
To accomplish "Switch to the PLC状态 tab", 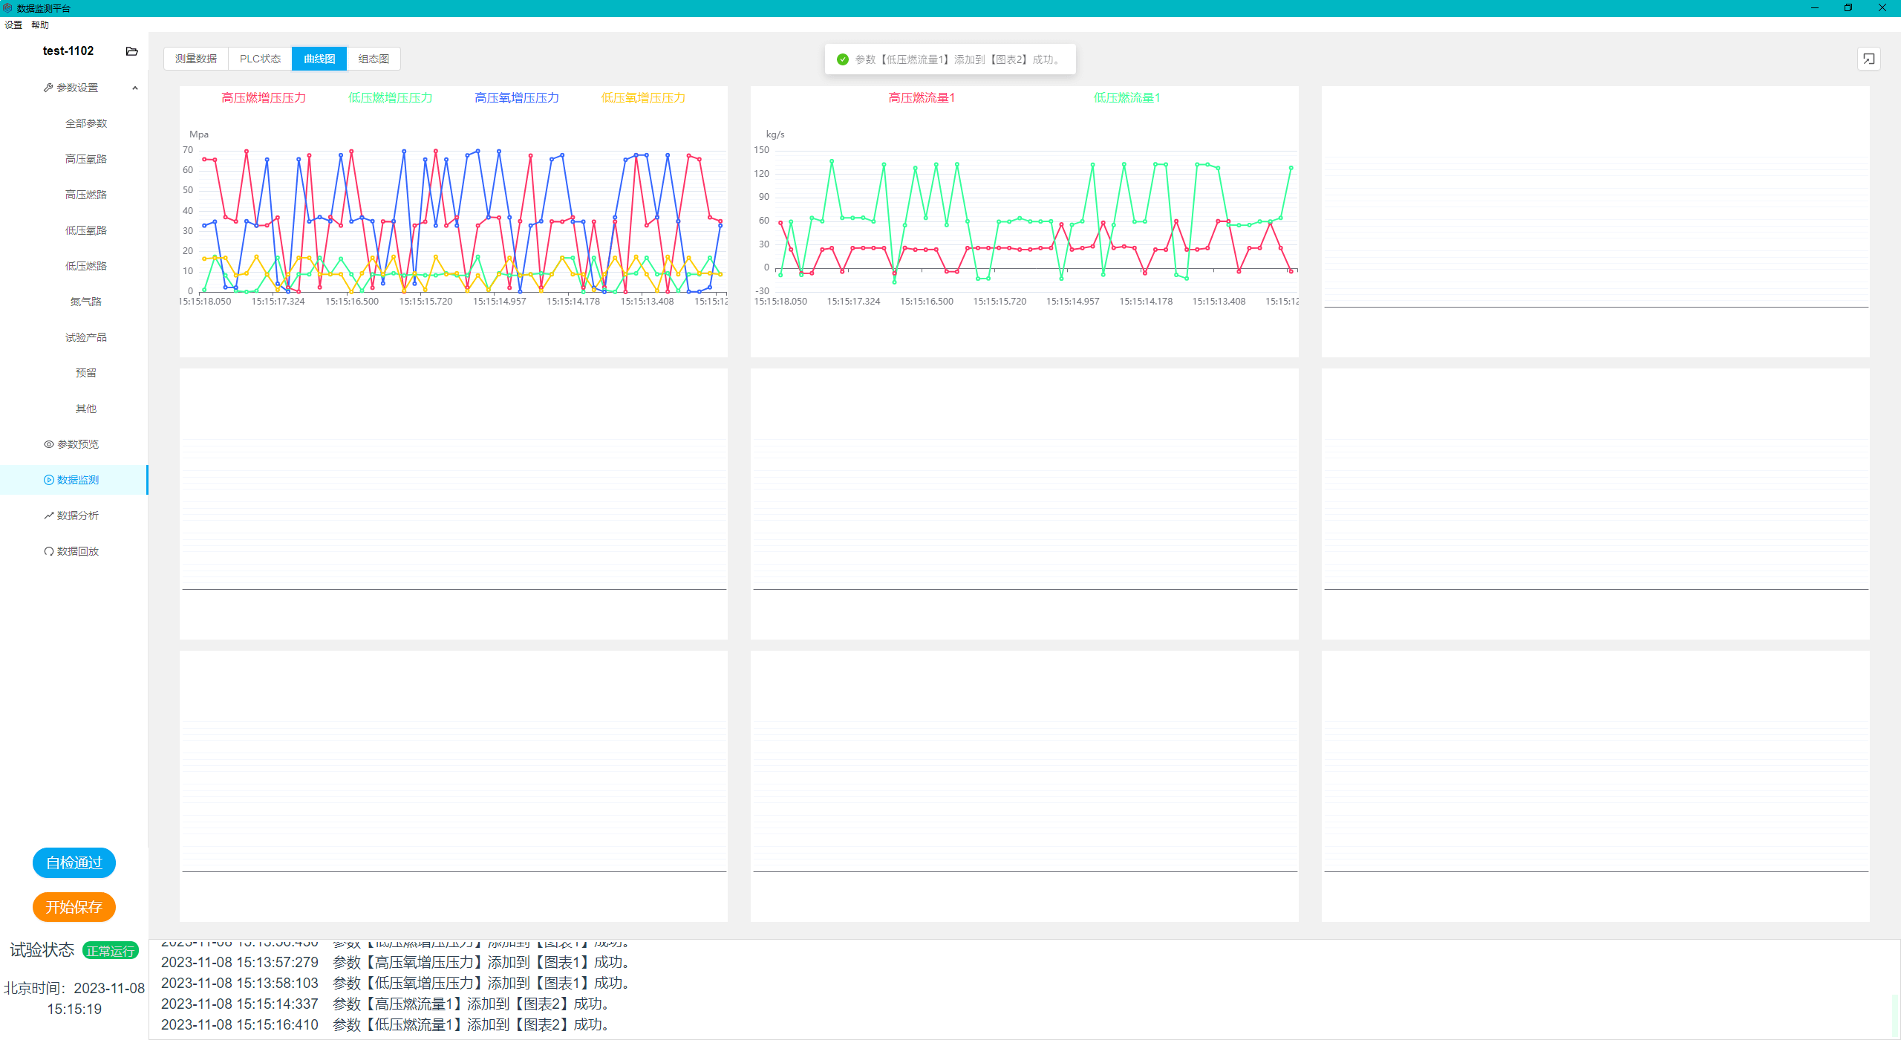I will click(260, 59).
